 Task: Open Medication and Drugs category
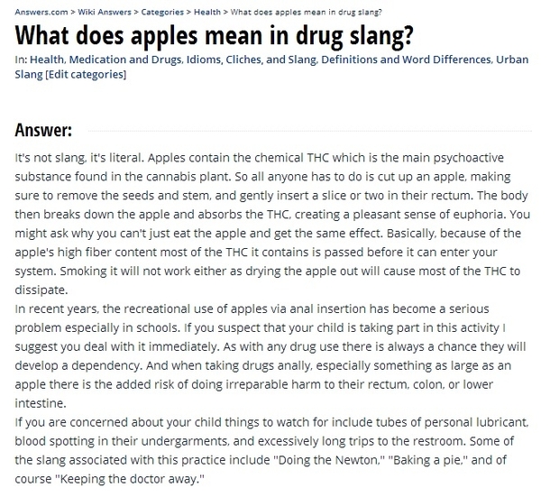(x=125, y=60)
